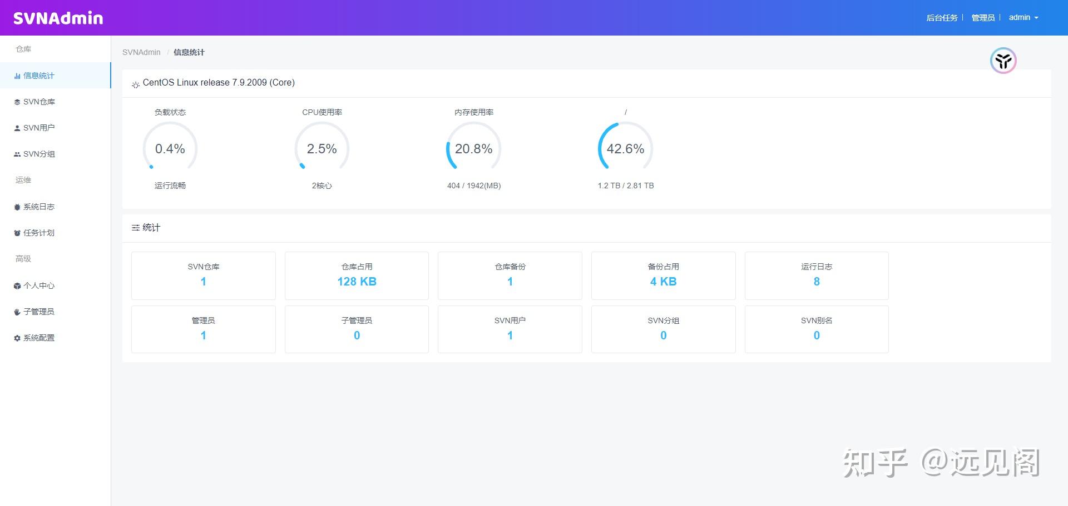Click the 运行日志 count showing 8
Screen dimensions: 1068x506
click(x=815, y=282)
